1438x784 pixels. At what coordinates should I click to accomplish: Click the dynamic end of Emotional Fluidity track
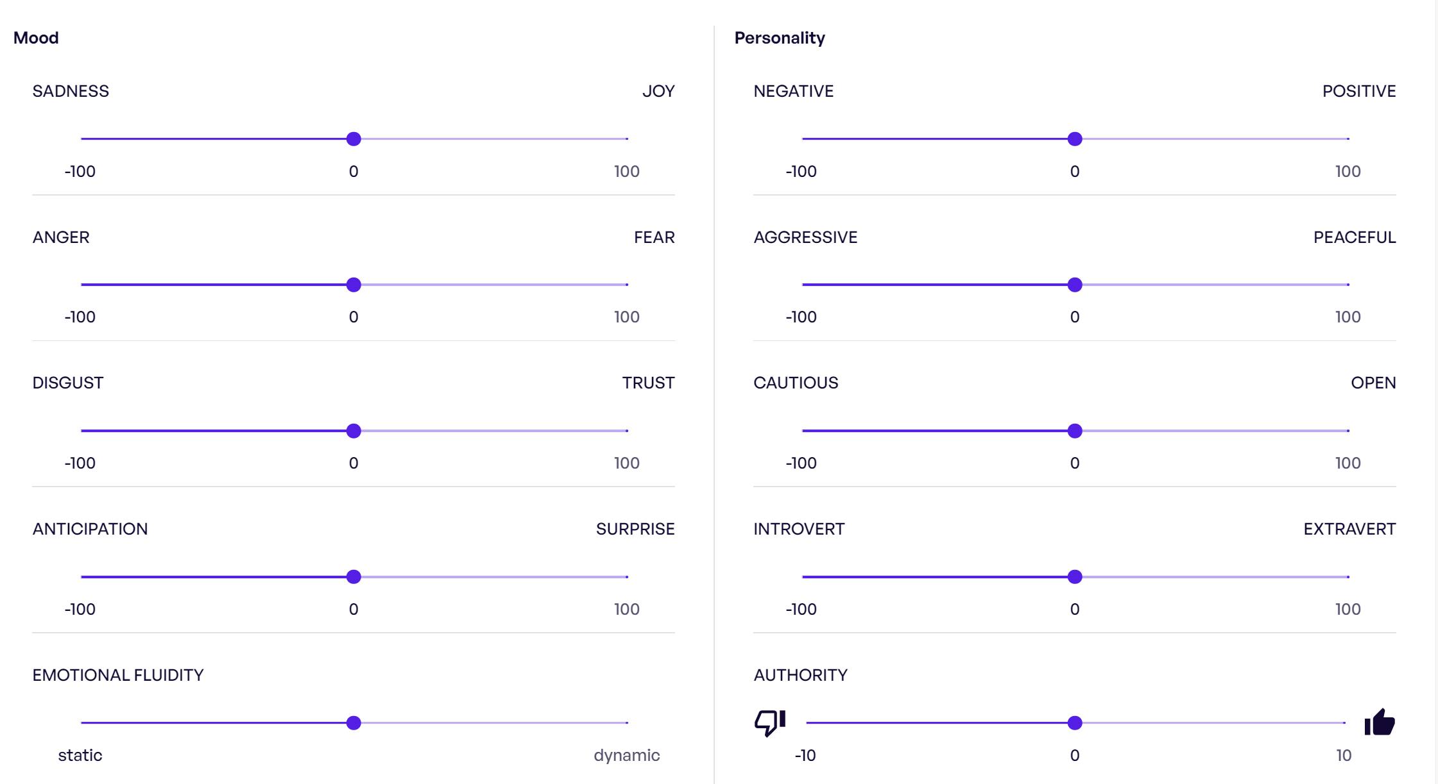[626, 723]
